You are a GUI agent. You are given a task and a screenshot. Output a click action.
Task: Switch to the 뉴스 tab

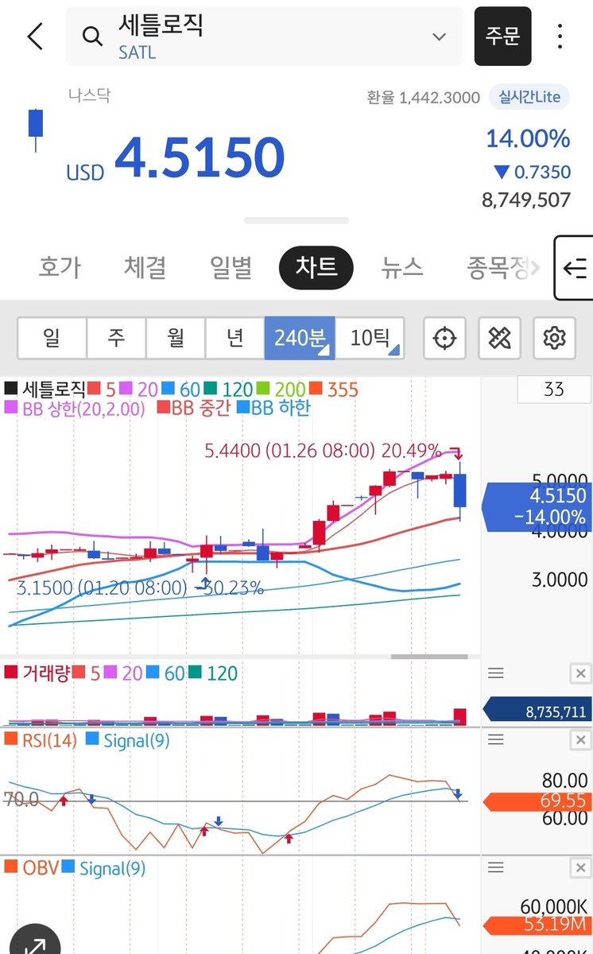pyautogui.click(x=402, y=267)
